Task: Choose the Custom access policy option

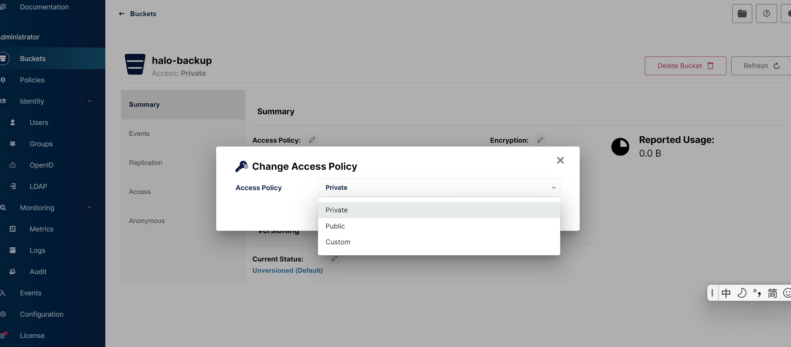Action: click(x=439, y=242)
